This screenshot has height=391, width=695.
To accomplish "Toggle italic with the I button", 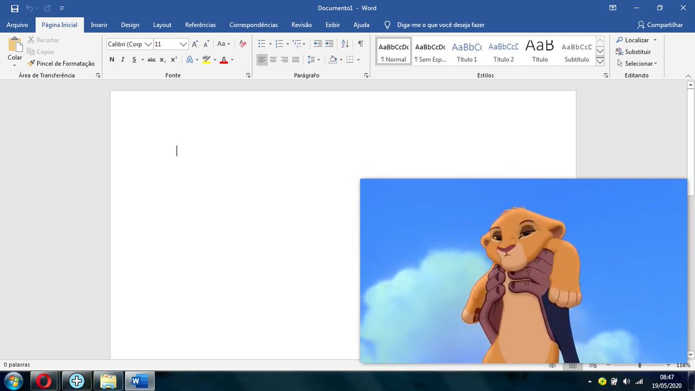I will [123, 60].
